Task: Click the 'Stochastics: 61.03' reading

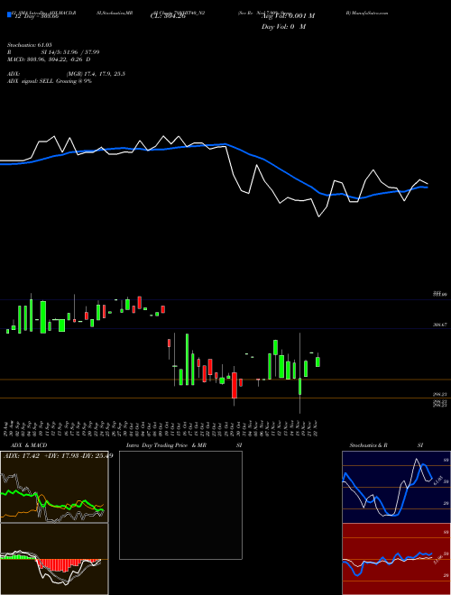Action: [x=30, y=45]
